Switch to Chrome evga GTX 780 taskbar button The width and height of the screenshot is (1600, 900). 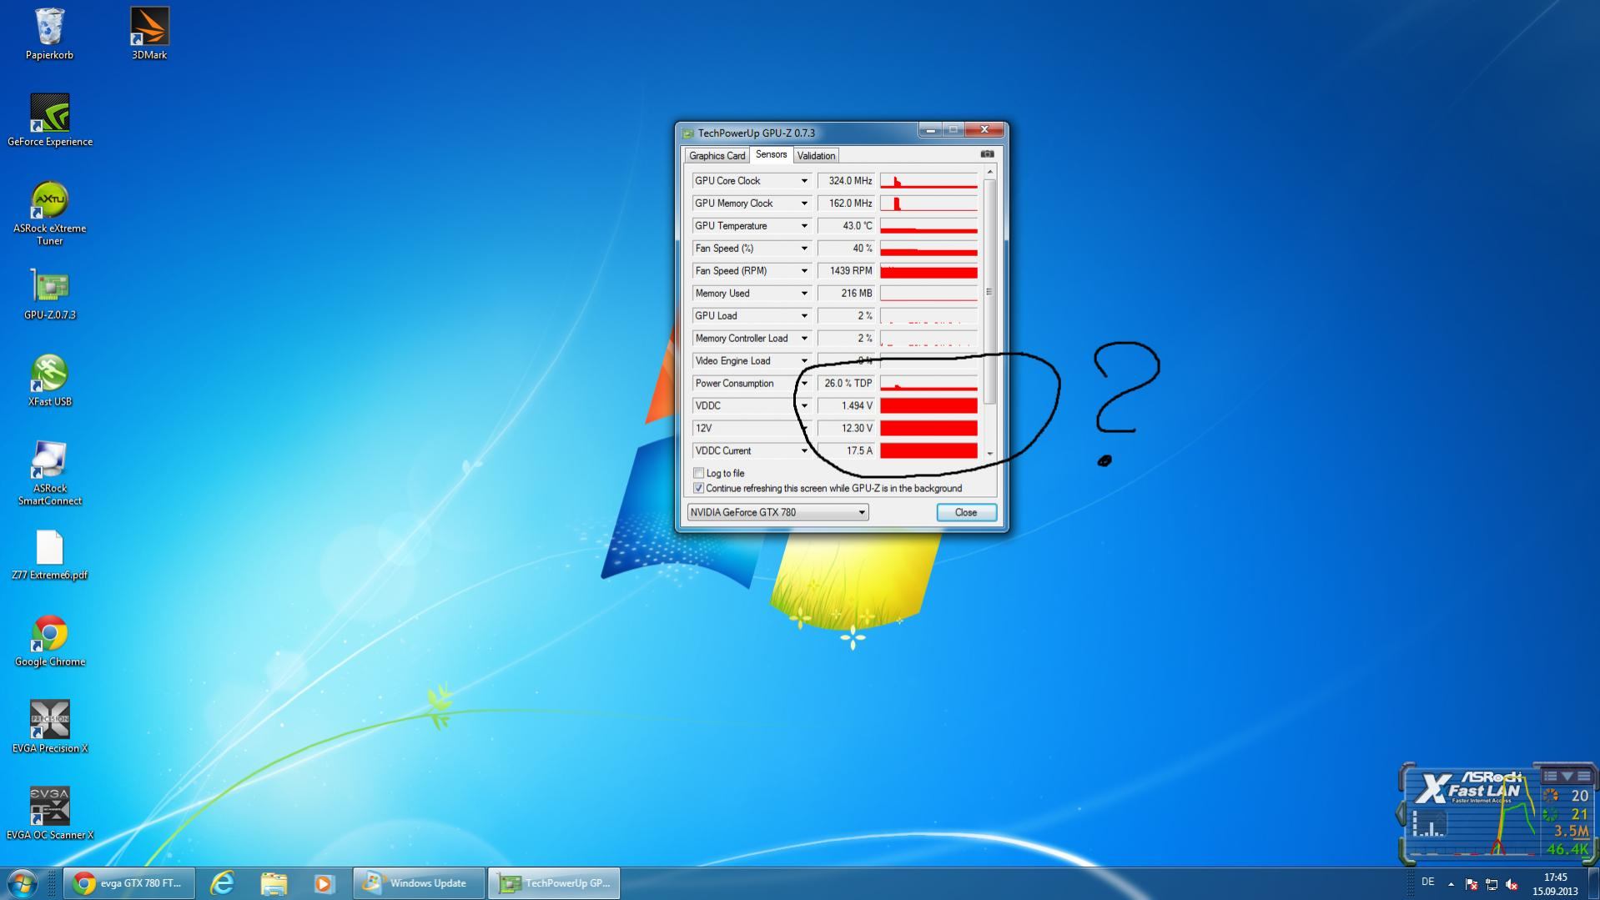pyautogui.click(x=129, y=882)
